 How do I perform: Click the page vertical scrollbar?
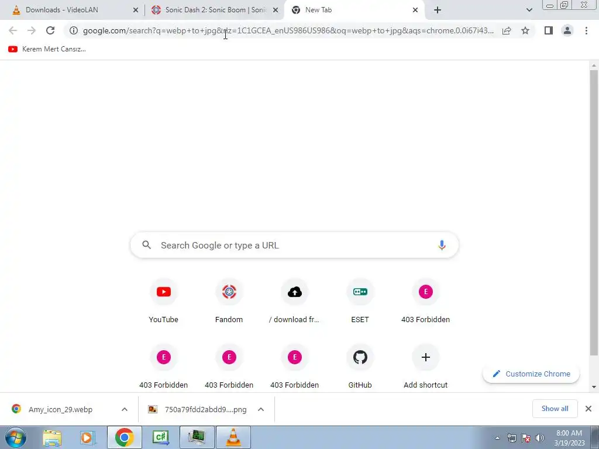point(594,213)
